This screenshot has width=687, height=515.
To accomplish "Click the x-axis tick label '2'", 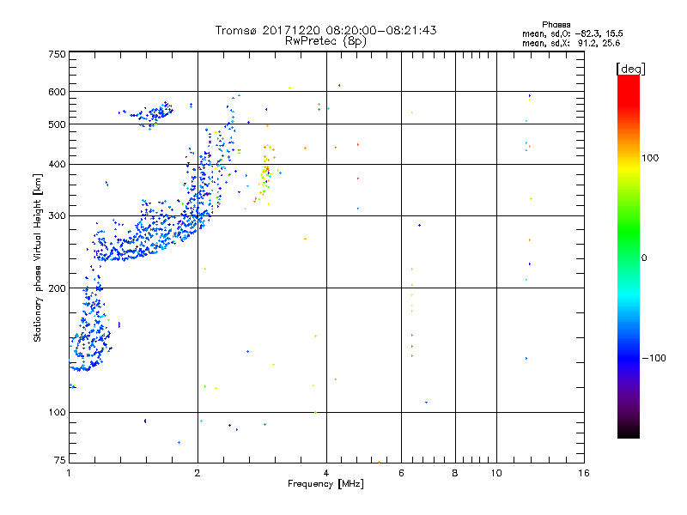I will pos(198,473).
